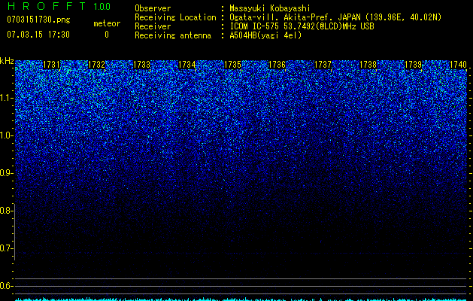Click the 1734 time marker
Image resolution: width=473 pixels, height=301 pixels.
(x=187, y=65)
